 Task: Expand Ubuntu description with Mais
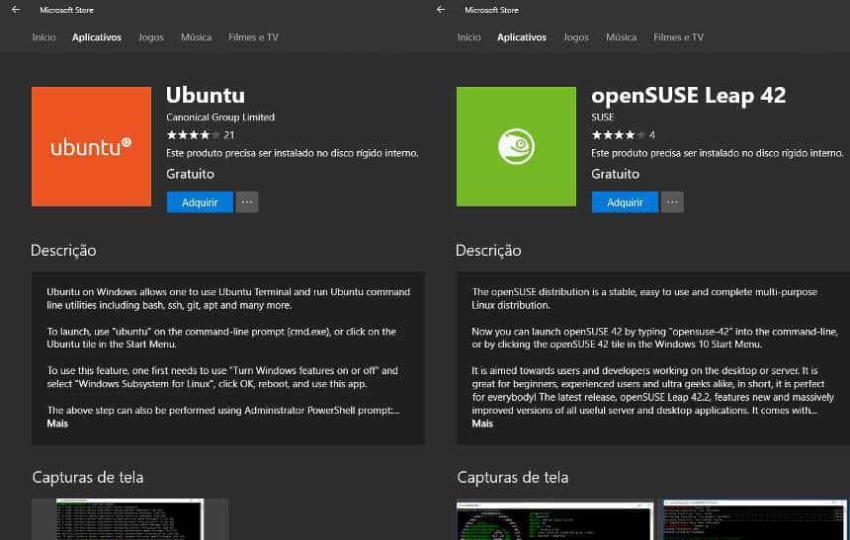point(57,424)
